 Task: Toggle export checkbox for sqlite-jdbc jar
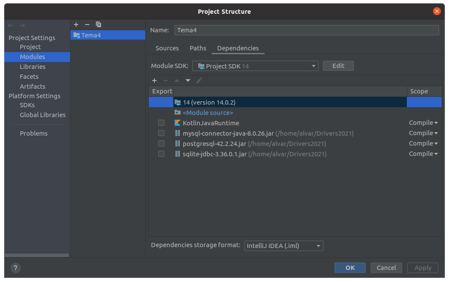coord(161,154)
